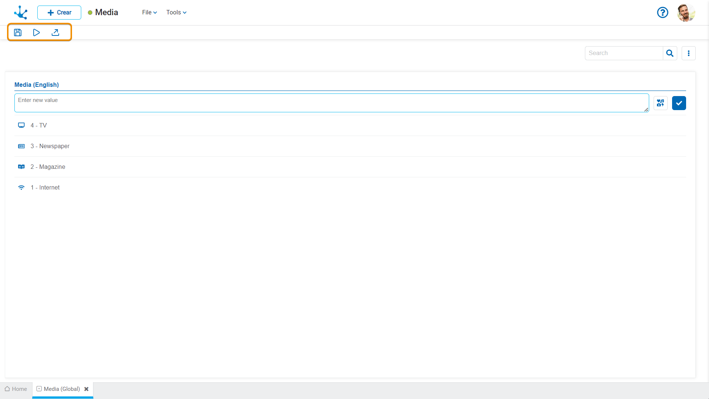Click the export share arrow icon
The width and height of the screenshot is (709, 399).
[x=55, y=33]
